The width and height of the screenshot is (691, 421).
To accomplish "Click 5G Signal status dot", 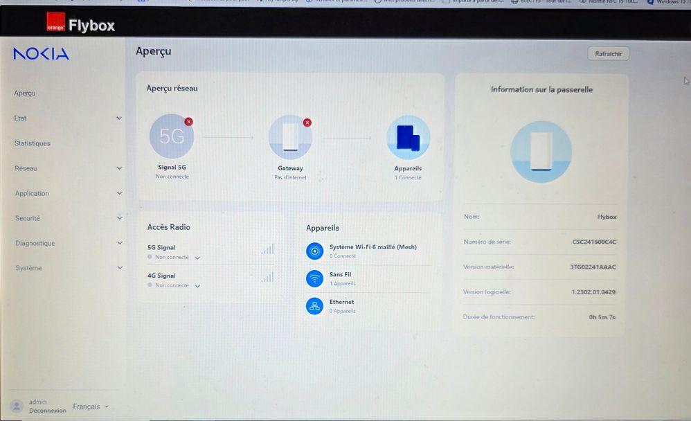I will coord(150,257).
